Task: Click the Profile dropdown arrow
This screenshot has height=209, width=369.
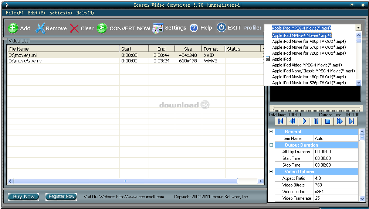Action: [x=358, y=28]
